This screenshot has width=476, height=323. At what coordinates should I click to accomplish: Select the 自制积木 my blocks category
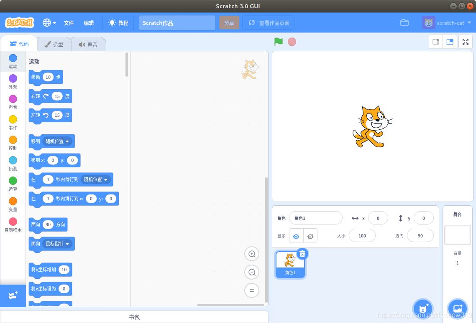tap(13, 225)
